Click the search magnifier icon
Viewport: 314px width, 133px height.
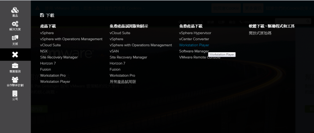(x=308, y=21)
